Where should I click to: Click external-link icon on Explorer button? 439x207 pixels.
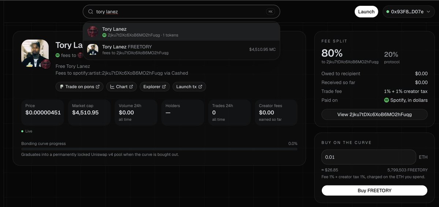pyautogui.click(x=164, y=87)
